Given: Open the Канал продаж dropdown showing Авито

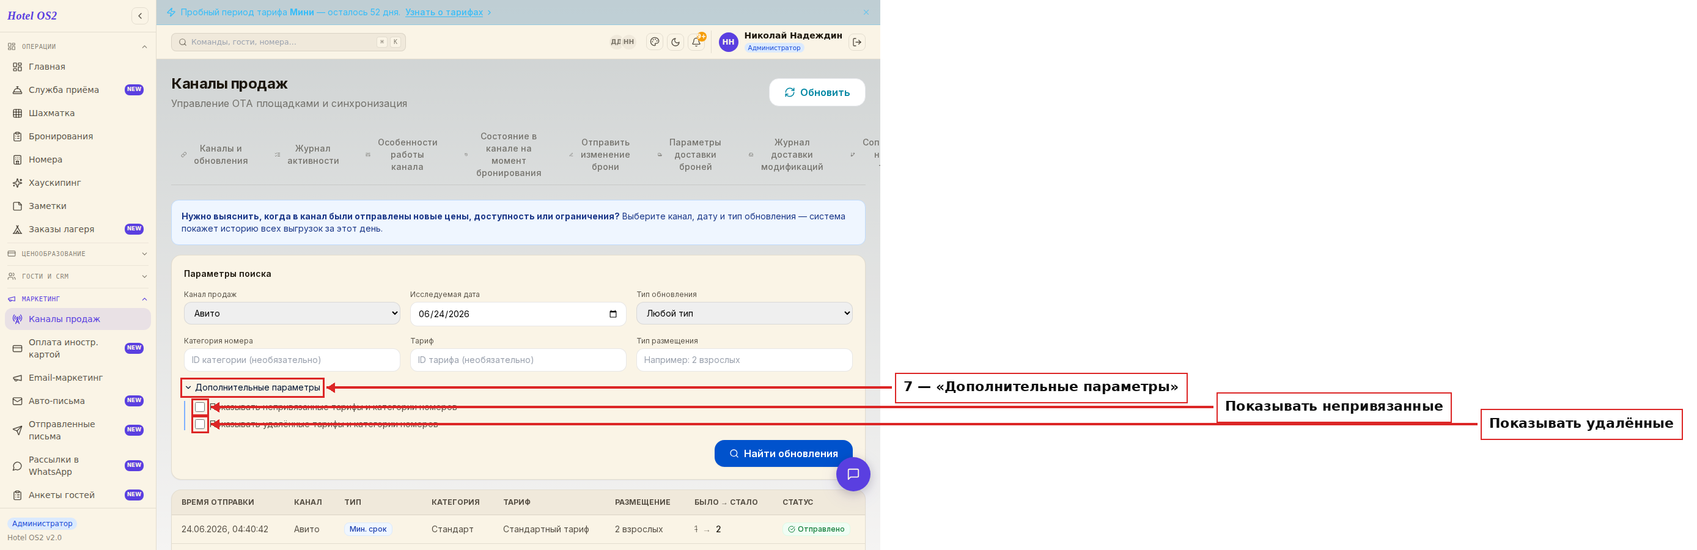Looking at the screenshot, I should tap(292, 313).
